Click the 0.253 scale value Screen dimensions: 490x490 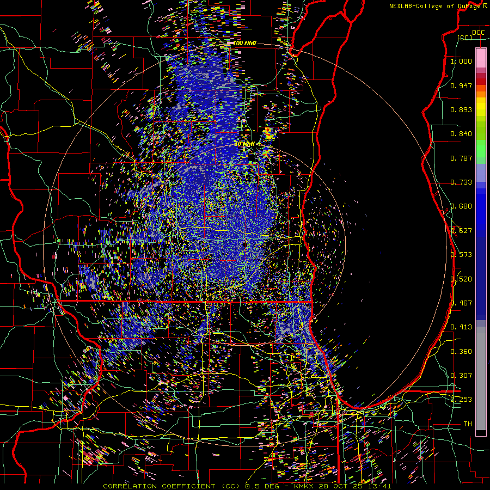[461, 400]
